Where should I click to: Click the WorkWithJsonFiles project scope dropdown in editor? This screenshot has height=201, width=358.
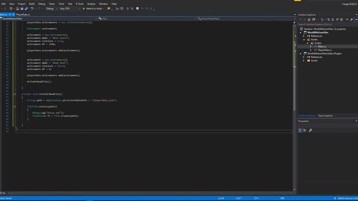pos(49,18)
